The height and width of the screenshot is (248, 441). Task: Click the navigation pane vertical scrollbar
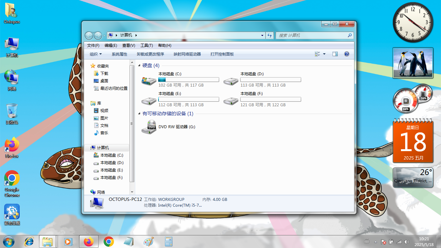pyautogui.click(x=132, y=124)
